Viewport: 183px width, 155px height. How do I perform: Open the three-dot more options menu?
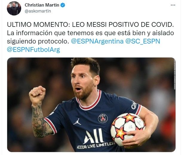pyautogui.click(x=173, y=5)
